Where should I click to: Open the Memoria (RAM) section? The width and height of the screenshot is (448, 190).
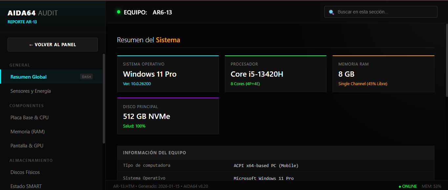(28, 132)
